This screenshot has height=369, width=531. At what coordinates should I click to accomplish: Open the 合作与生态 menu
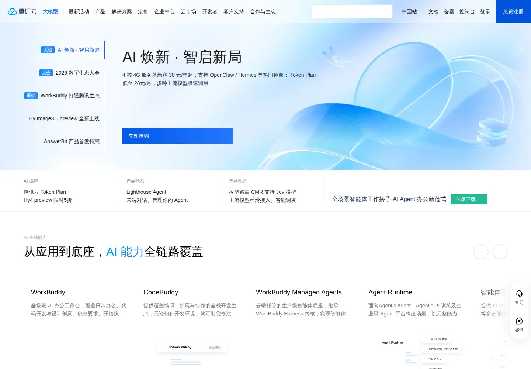(263, 11)
